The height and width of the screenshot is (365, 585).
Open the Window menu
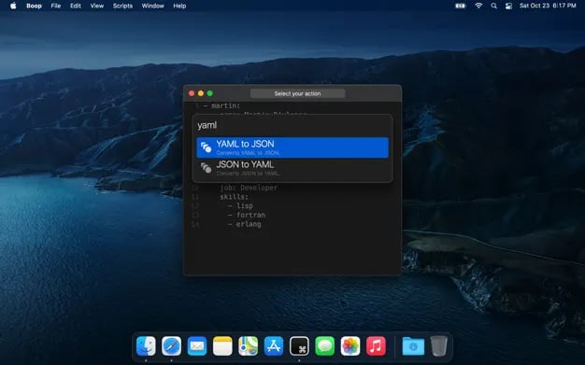tap(152, 6)
